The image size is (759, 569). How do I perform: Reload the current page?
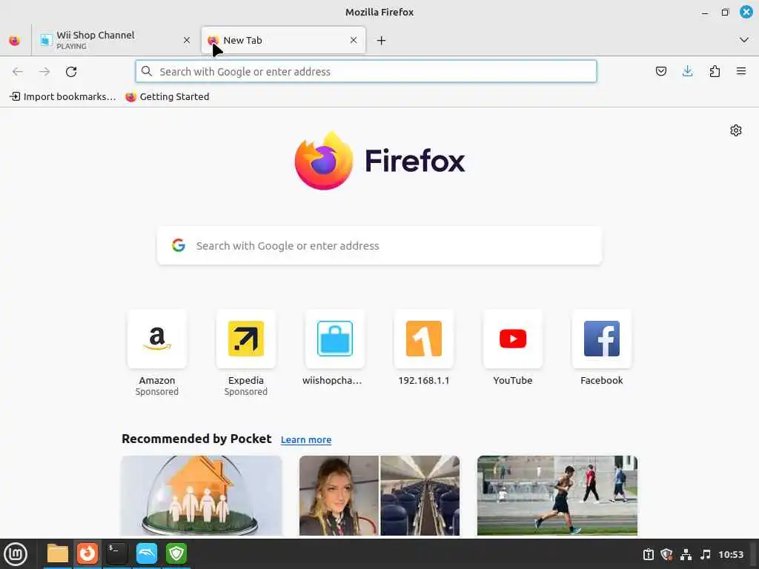[71, 72]
